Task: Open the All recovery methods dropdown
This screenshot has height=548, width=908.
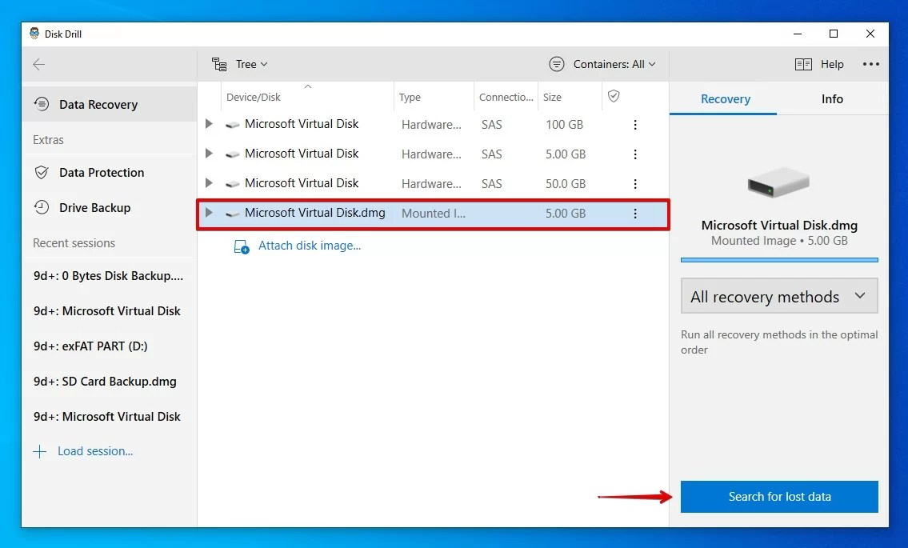Action: point(778,296)
